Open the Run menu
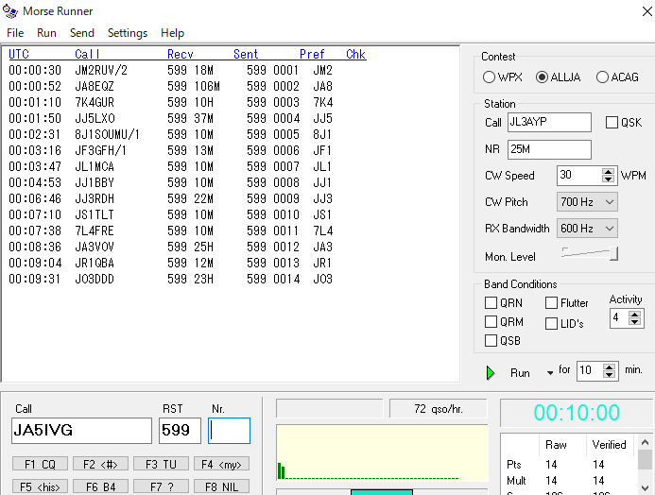 coord(46,33)
